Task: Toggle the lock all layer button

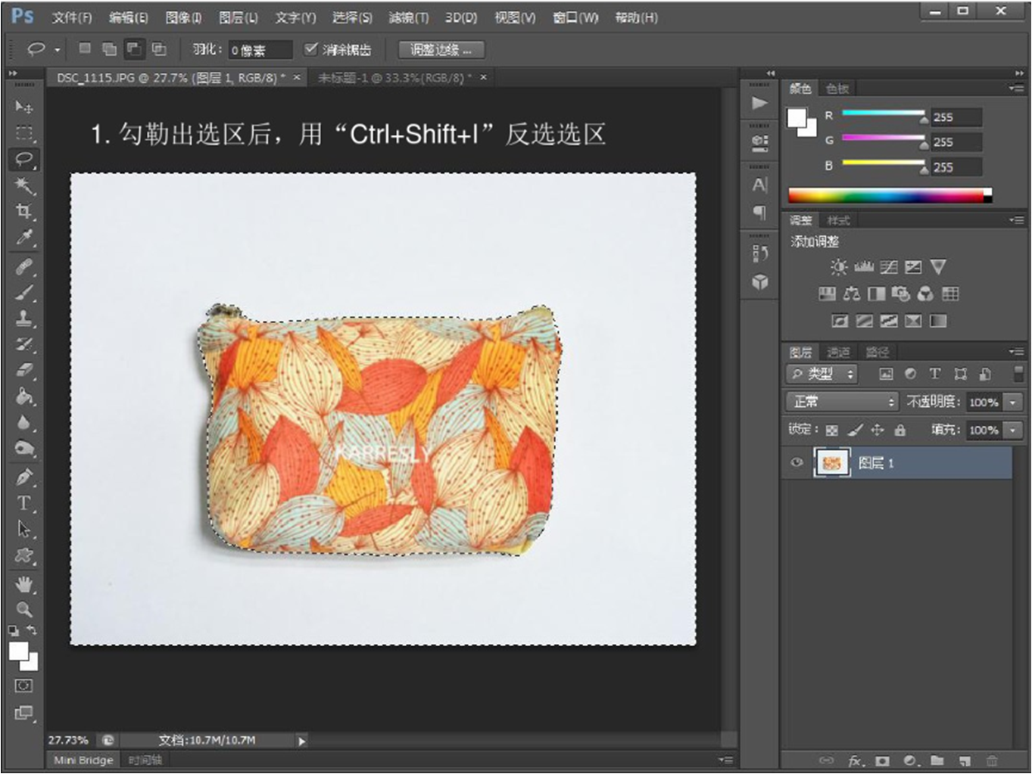Action: 899,430
